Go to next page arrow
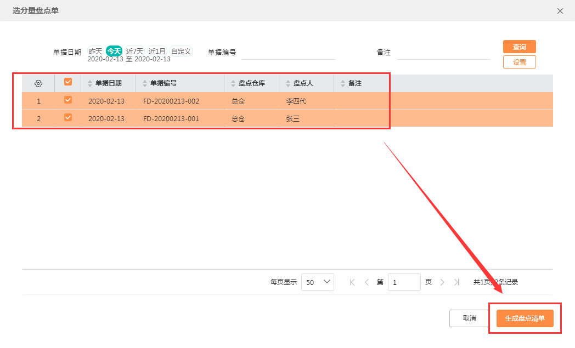Screen dimensions: 575x348 point(442,282)
